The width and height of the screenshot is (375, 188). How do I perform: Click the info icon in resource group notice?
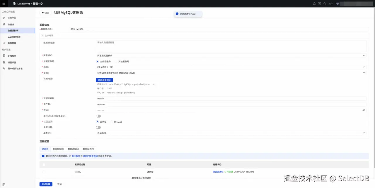[x=43, y=156]
